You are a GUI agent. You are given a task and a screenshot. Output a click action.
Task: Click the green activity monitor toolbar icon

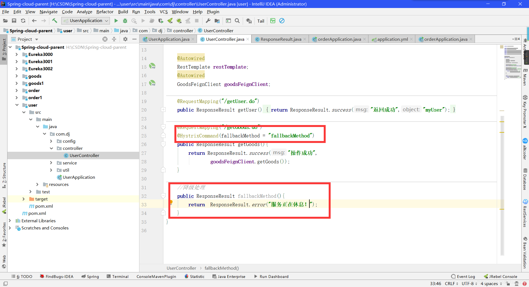tap(273, 21)
